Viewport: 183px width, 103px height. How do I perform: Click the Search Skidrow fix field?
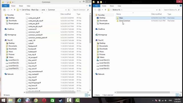pyautogui.click(x=172, y=10)
